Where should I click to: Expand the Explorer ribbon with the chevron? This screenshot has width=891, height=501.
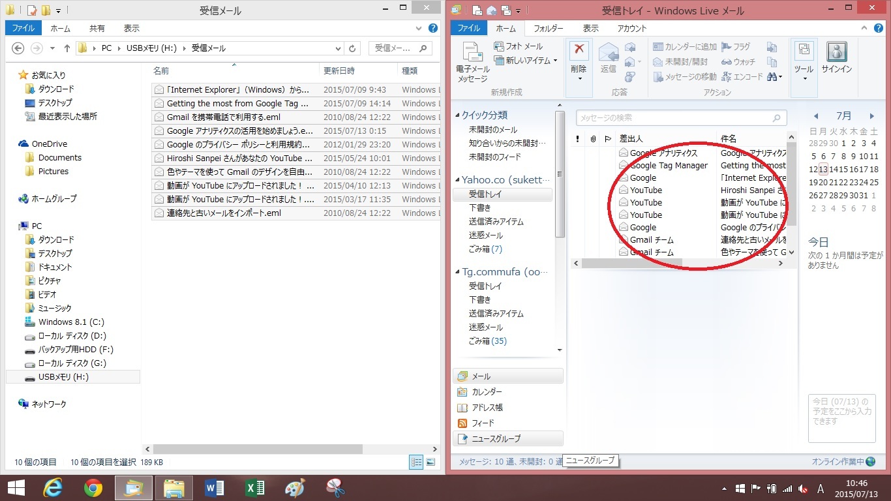[x=419, y=29]
